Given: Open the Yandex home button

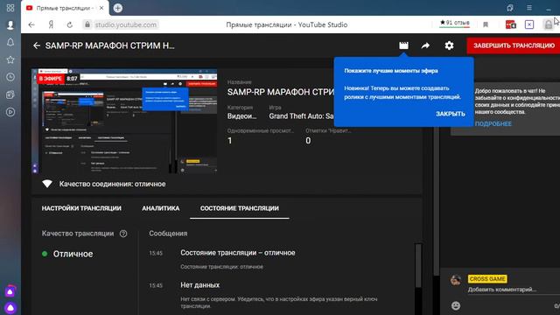Looking at the screenshot, I should (51, 24).
